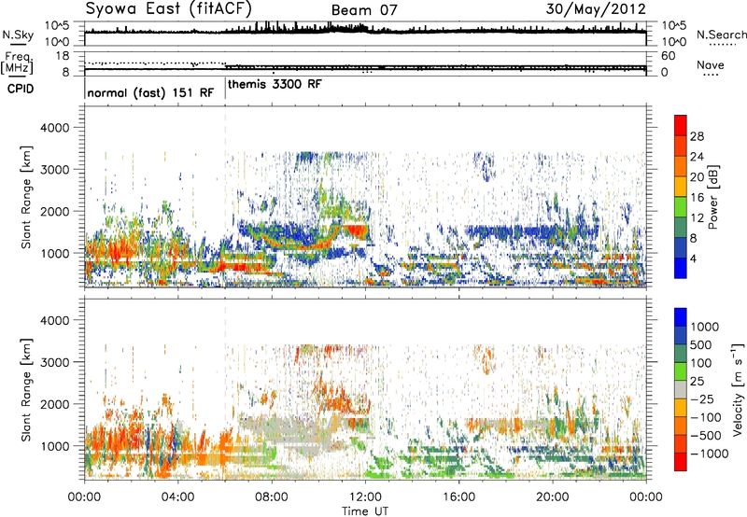Click the '-25' tick on the Velocity colorbar

coord(702,398)
